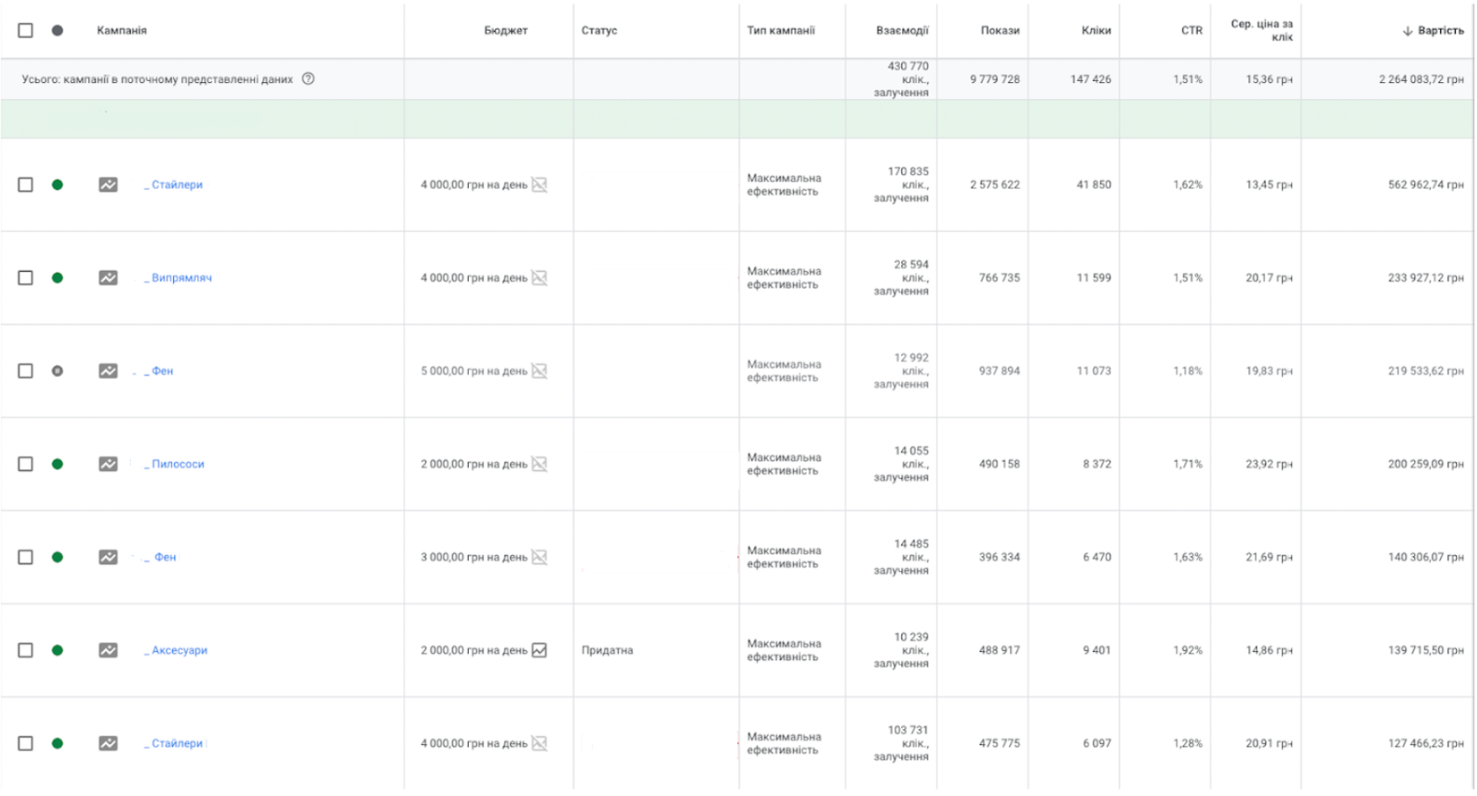
Task: Sort by the CTR column header
Action: [1191, 31]
